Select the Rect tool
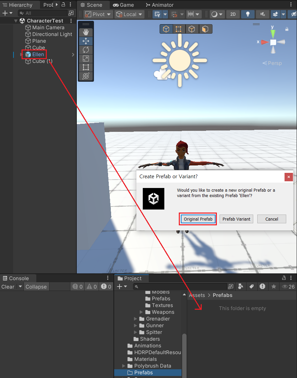The height and width of the screenshot is (378, 297). click(86, 67)
